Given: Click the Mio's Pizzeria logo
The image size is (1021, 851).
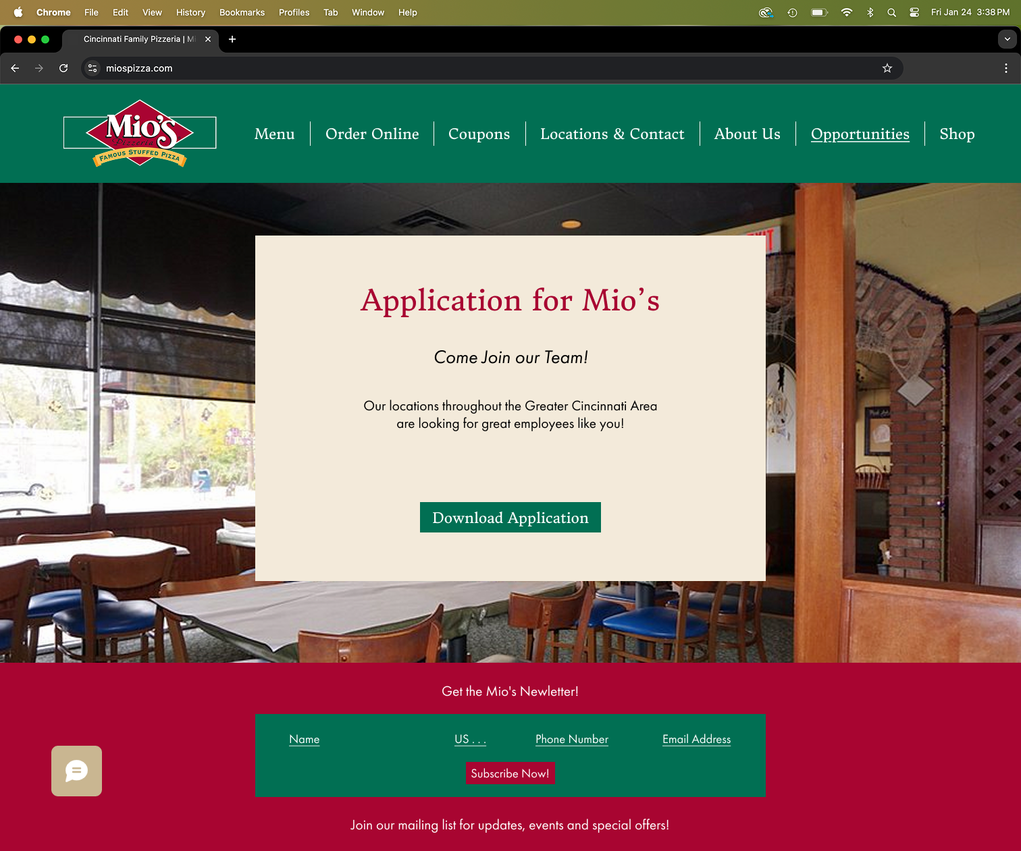Looking at the screenshot, I should click(140, 133).
